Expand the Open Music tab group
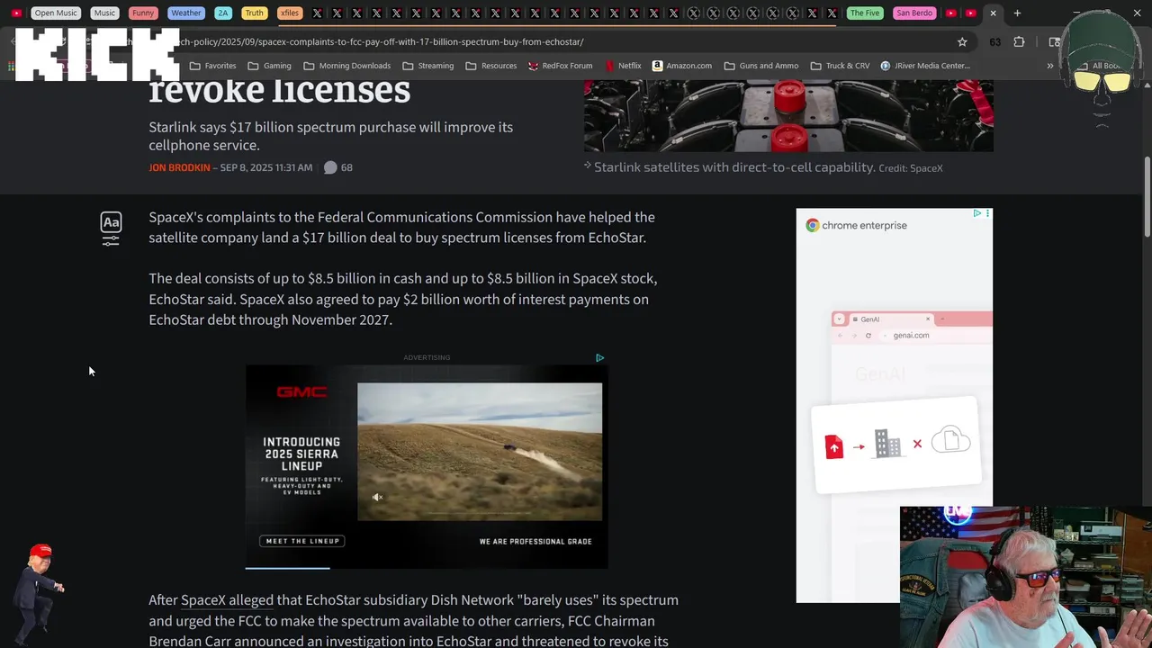The image size is (1152, 648). pos(56,13)
